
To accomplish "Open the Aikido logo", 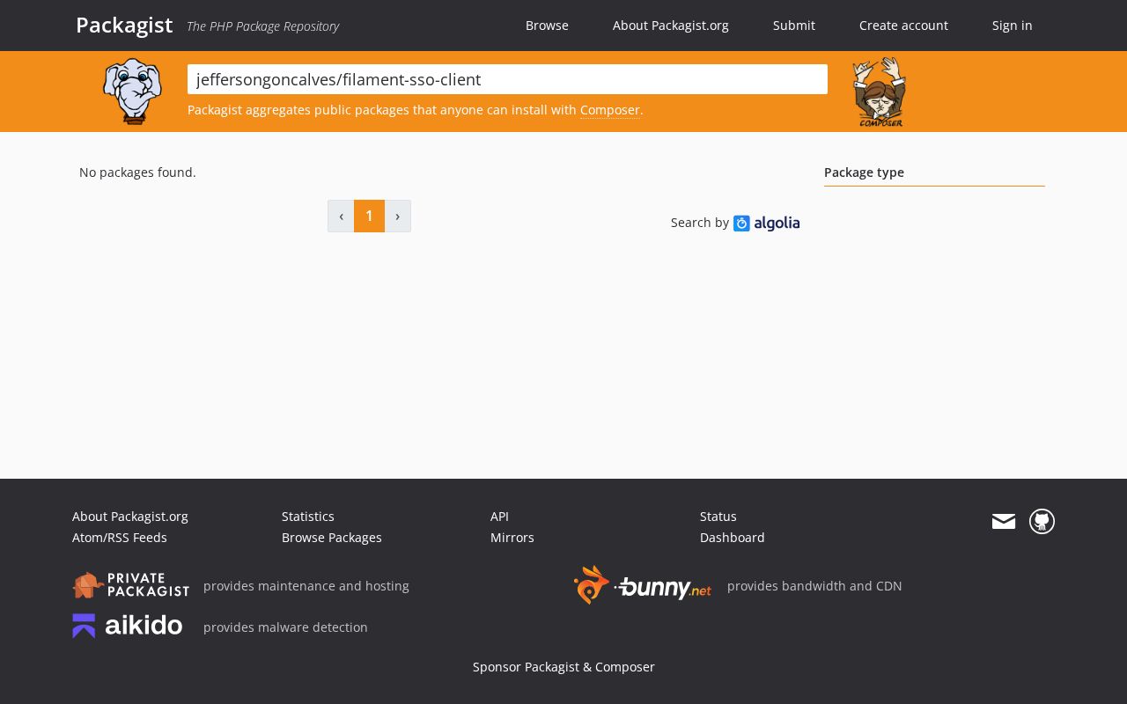I will (128, 626).
